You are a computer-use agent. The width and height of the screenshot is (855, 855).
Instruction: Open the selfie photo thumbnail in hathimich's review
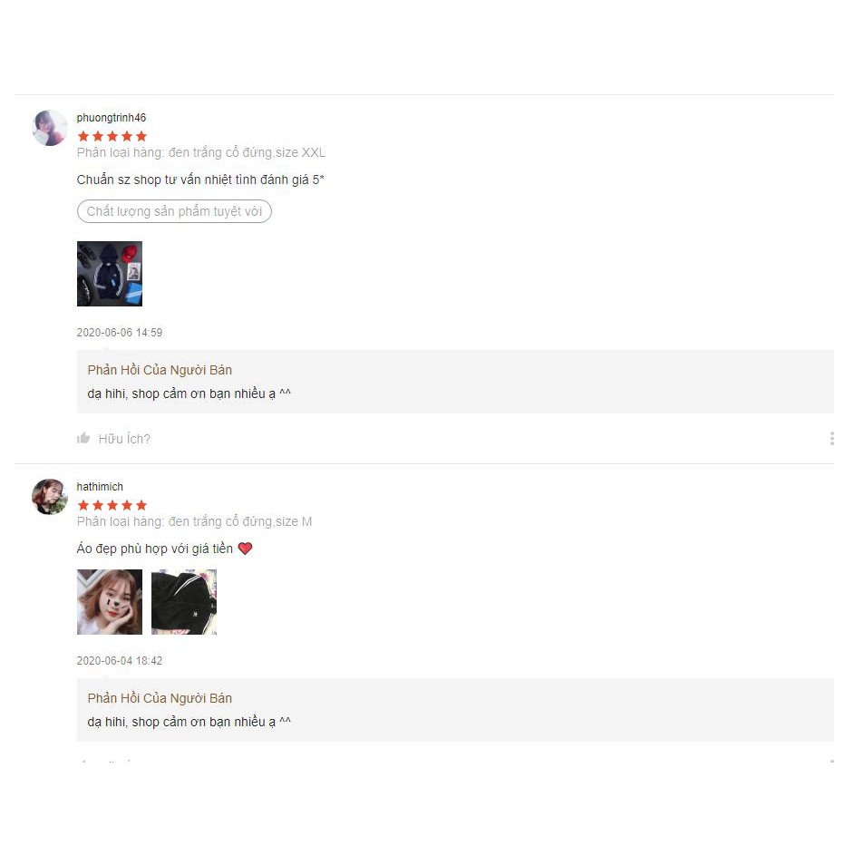click(110, 602)
